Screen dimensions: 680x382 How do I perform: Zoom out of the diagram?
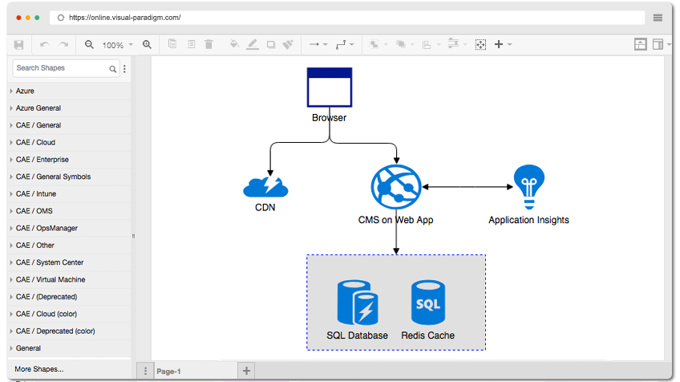pos(89,45)
